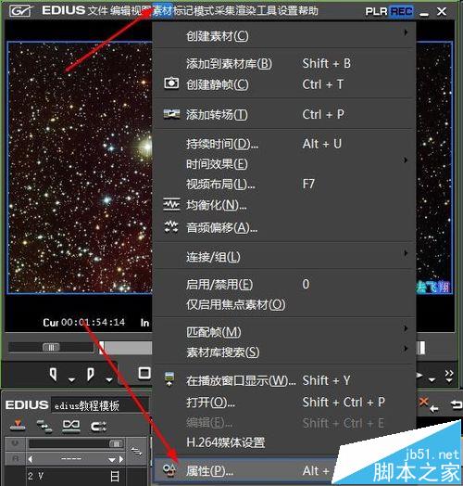
Task: Select 在播放窗口显示(W)... menu entry
Action: pyautogui.click(x=284, y=380)
